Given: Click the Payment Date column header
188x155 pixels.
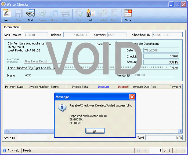Looking at the screenshot, I should coord(16,87).
